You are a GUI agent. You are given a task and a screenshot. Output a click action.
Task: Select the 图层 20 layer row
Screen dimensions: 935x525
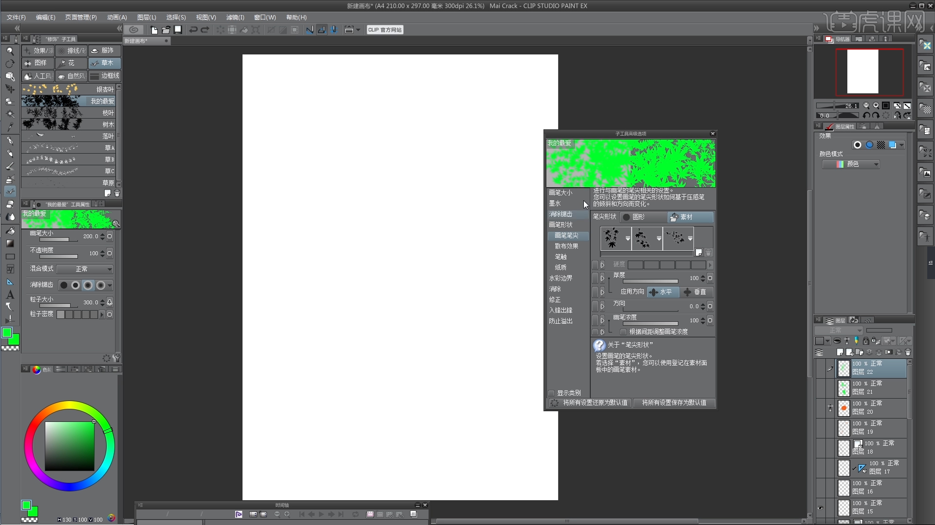coord(872,408)
